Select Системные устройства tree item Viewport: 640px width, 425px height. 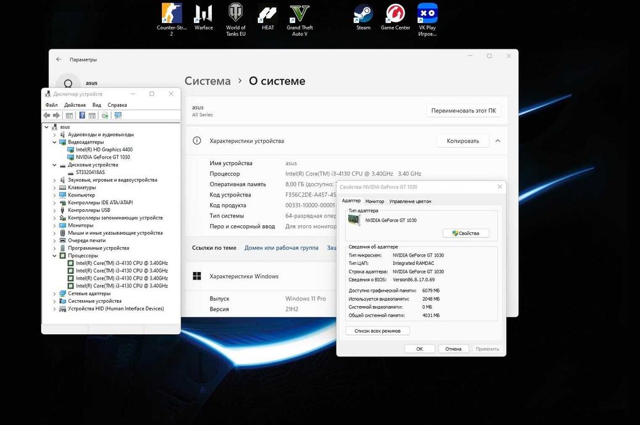pos(95,301)
